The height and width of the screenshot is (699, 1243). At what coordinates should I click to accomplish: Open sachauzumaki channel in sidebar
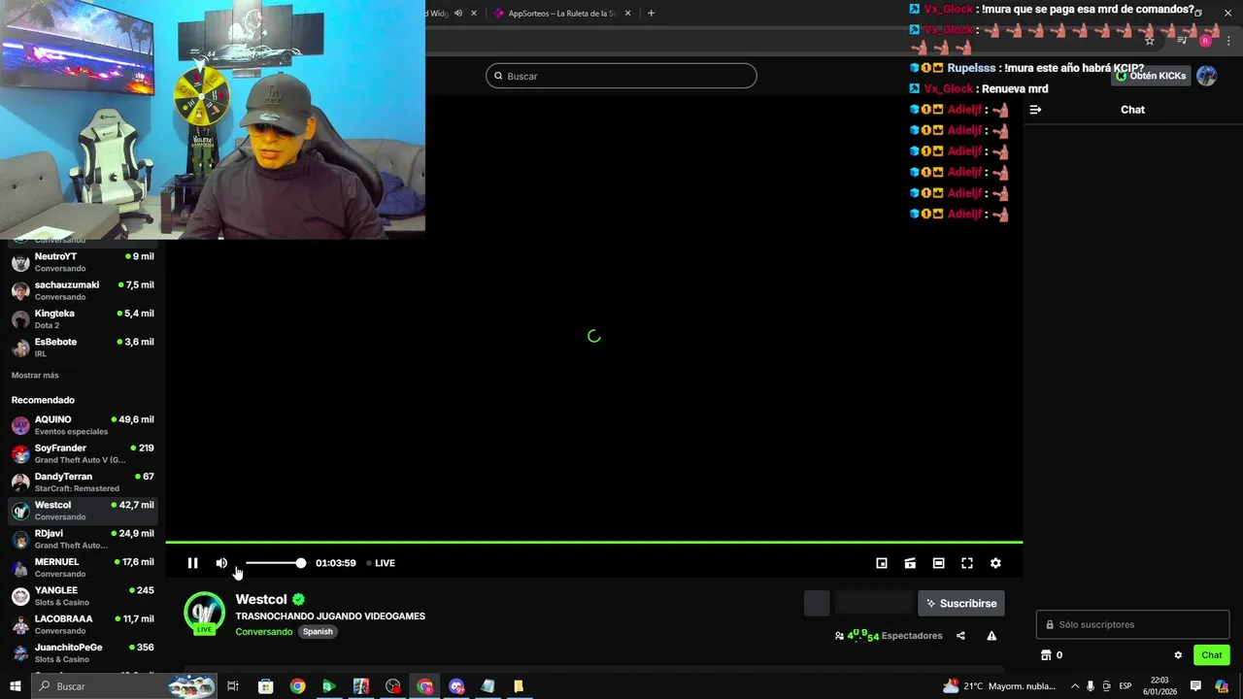tap(83, 290)
